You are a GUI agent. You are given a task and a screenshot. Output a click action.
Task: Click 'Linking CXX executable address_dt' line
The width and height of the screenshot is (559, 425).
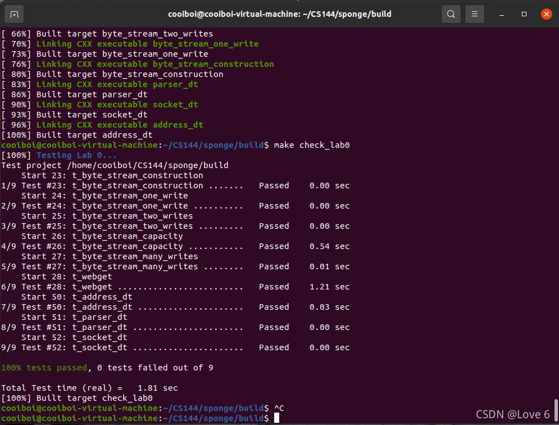(x=102, y=125)
